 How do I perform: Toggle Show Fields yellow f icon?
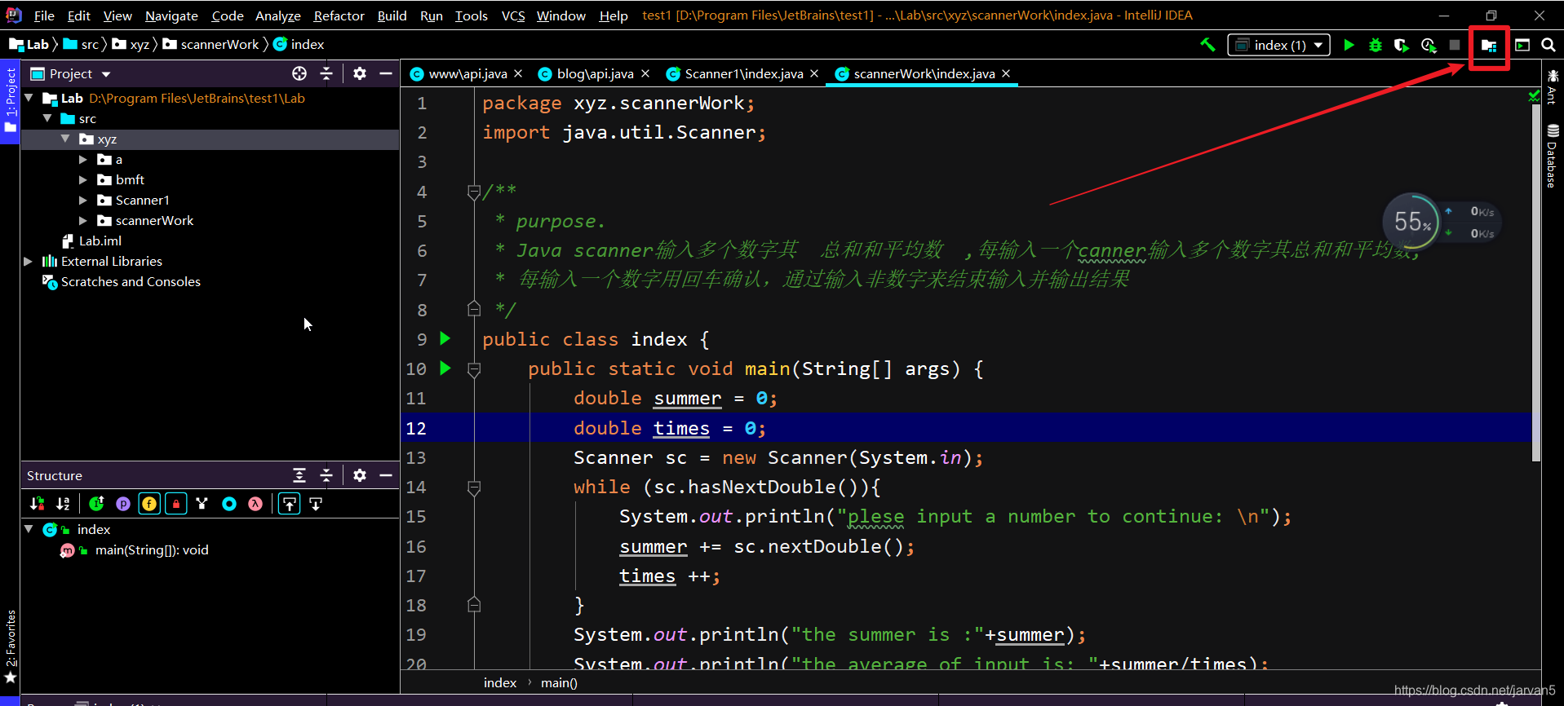(x=149, y=504)
